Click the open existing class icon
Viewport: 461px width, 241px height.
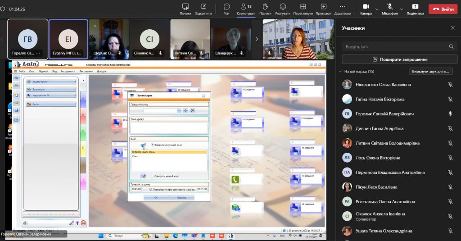143,145
